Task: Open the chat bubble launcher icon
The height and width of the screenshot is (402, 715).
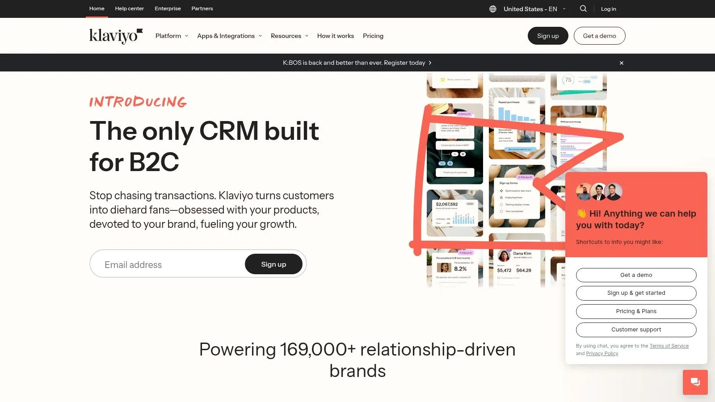Action: (695, 382)
